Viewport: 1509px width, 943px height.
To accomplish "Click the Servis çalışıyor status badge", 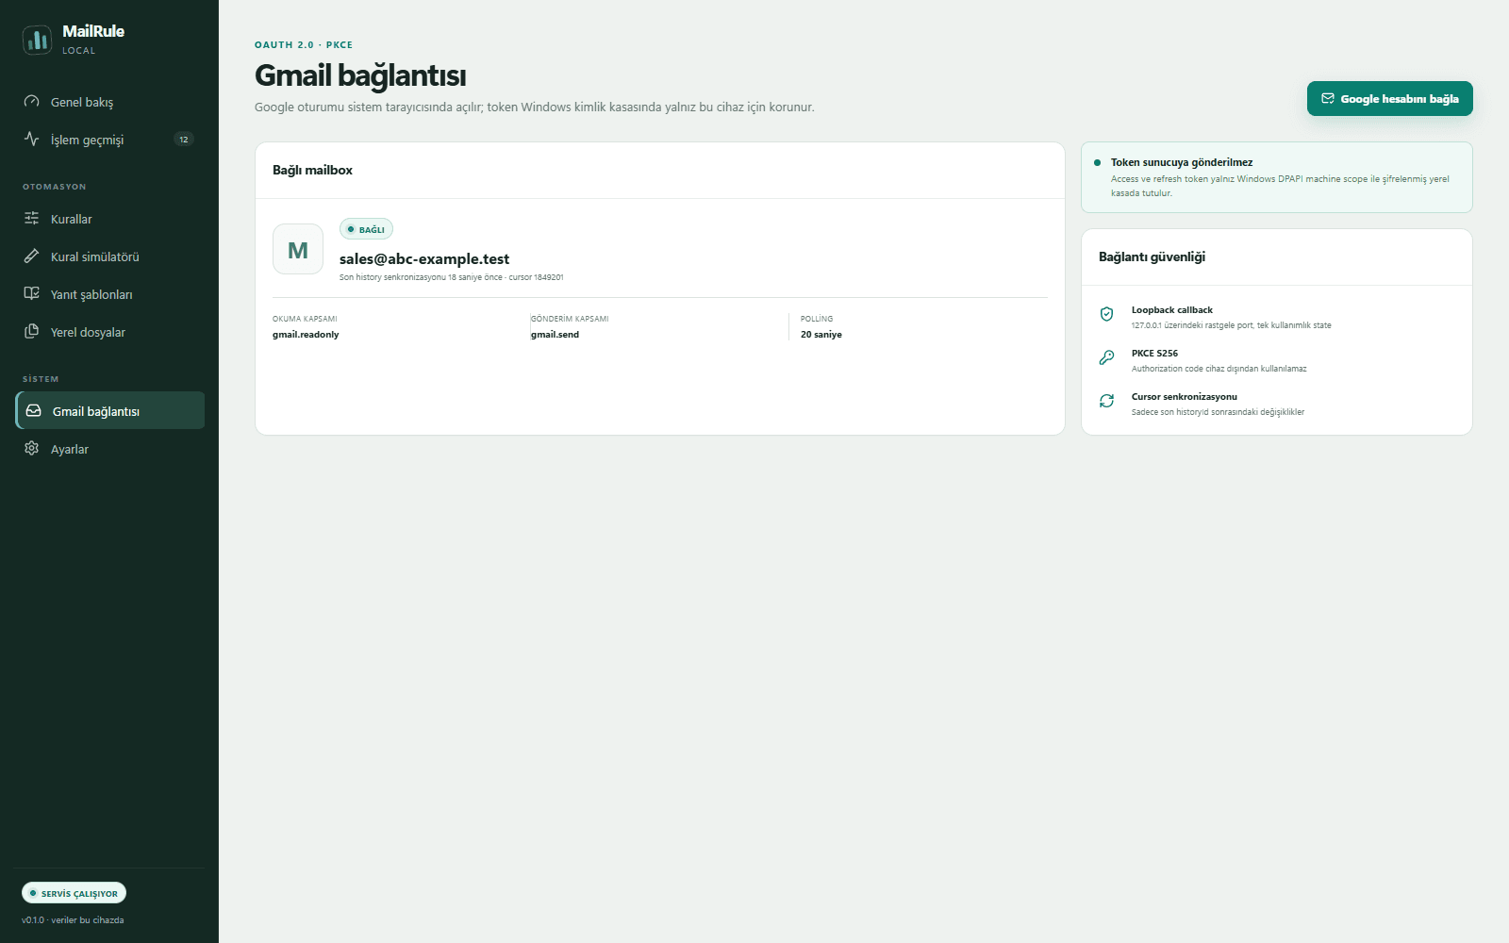I will (x=74, y=893).
